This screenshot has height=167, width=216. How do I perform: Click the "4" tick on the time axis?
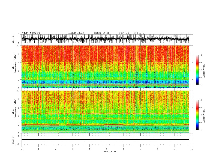pyautogui.click(x=89, y=149)
